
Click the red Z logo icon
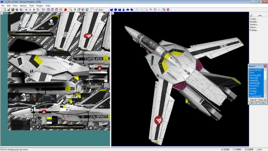click(x=168, y=10)
